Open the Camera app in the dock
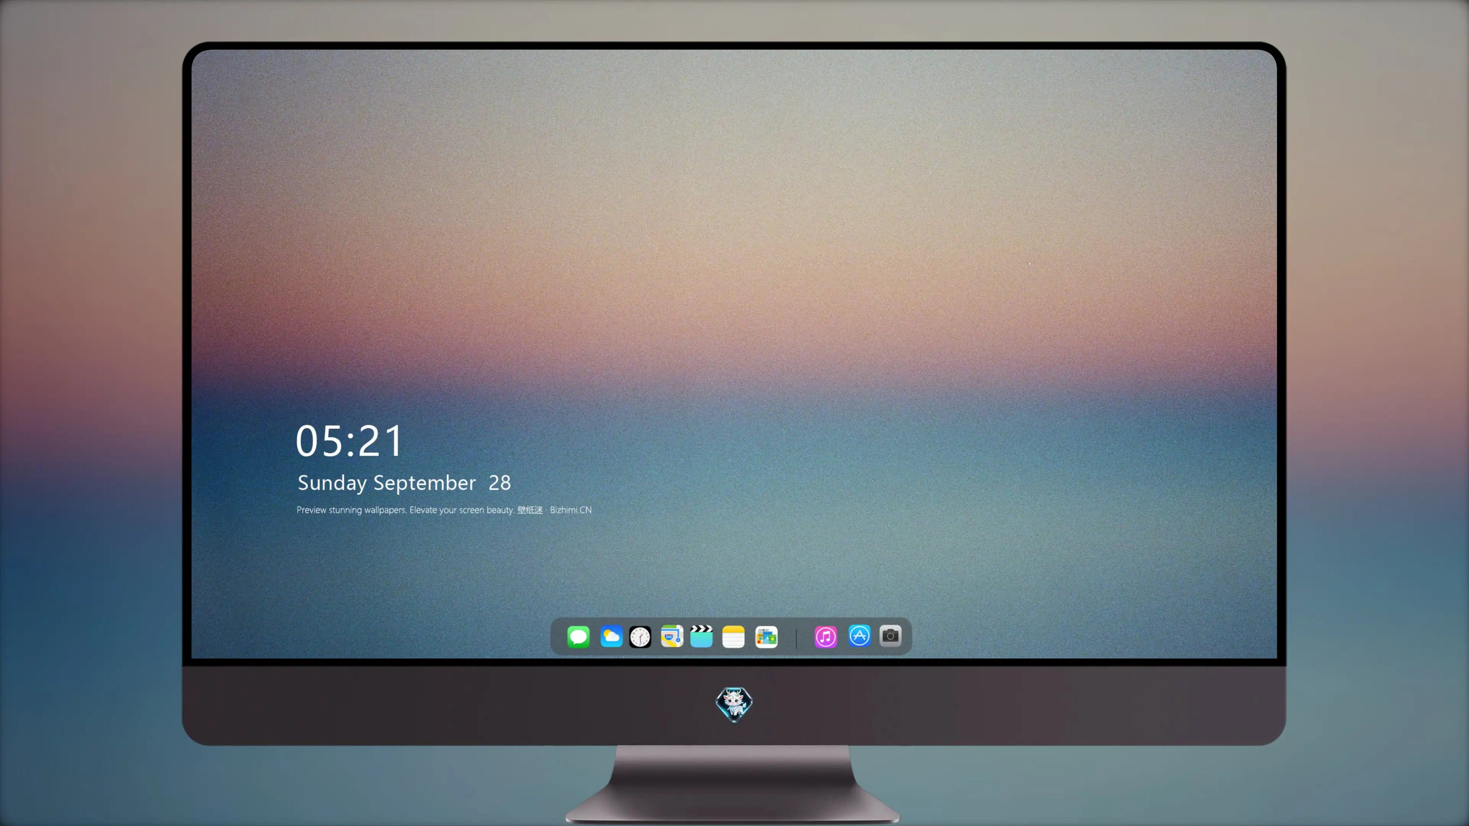Viewport: 1469px width, 826px height. click(x=890, y=636)
